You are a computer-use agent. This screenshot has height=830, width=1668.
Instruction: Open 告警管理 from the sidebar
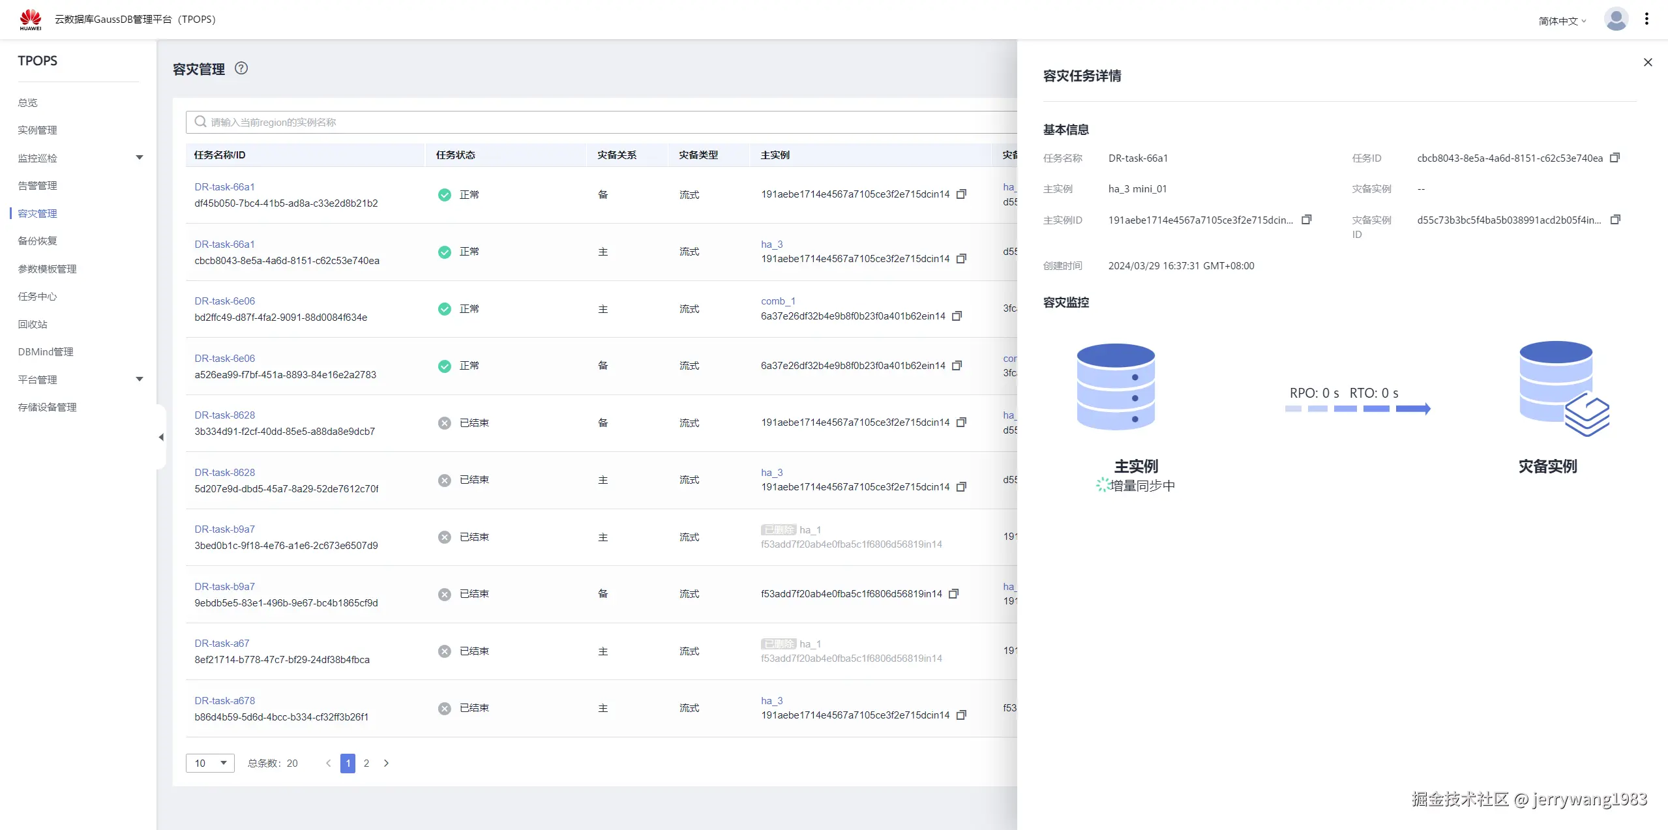point(38,186)
